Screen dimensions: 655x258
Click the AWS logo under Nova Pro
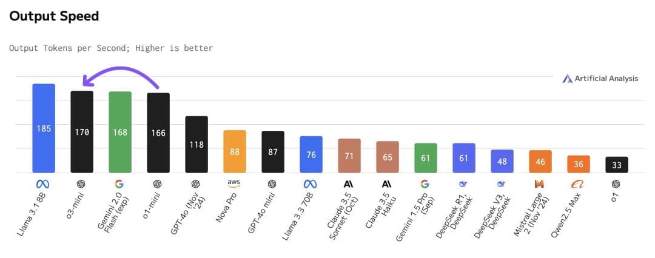234,183
